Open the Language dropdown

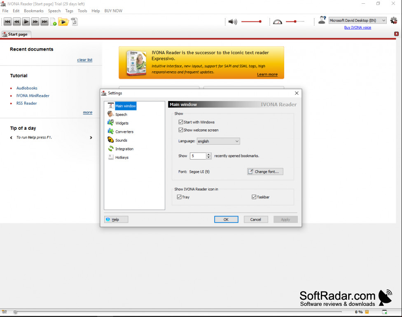[218, 141]
